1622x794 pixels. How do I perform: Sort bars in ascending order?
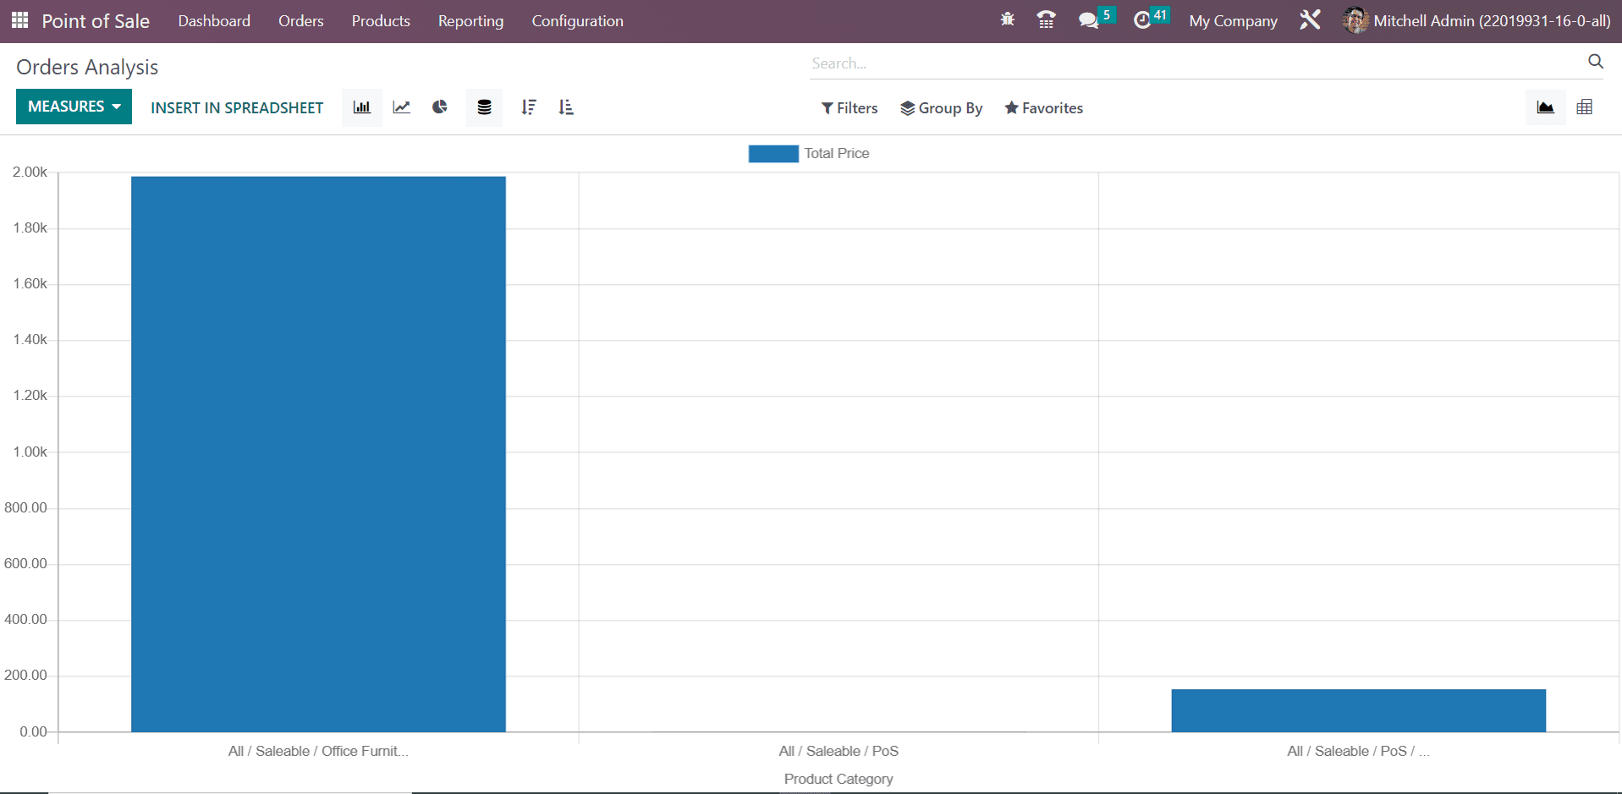point(566,107)
